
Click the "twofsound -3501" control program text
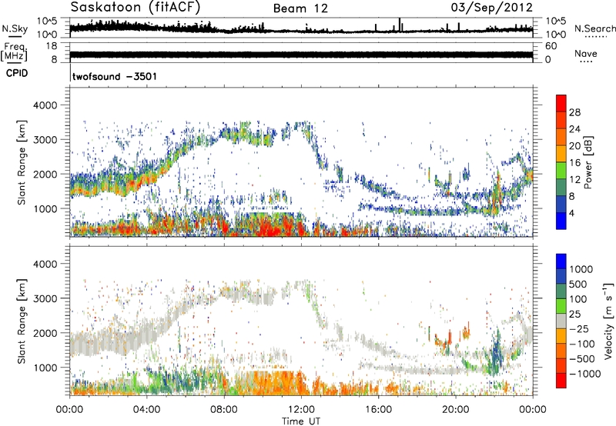tap(115, 76)
